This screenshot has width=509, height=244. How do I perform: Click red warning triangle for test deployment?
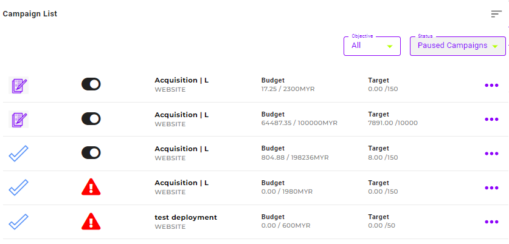click(x=91, y=222)
